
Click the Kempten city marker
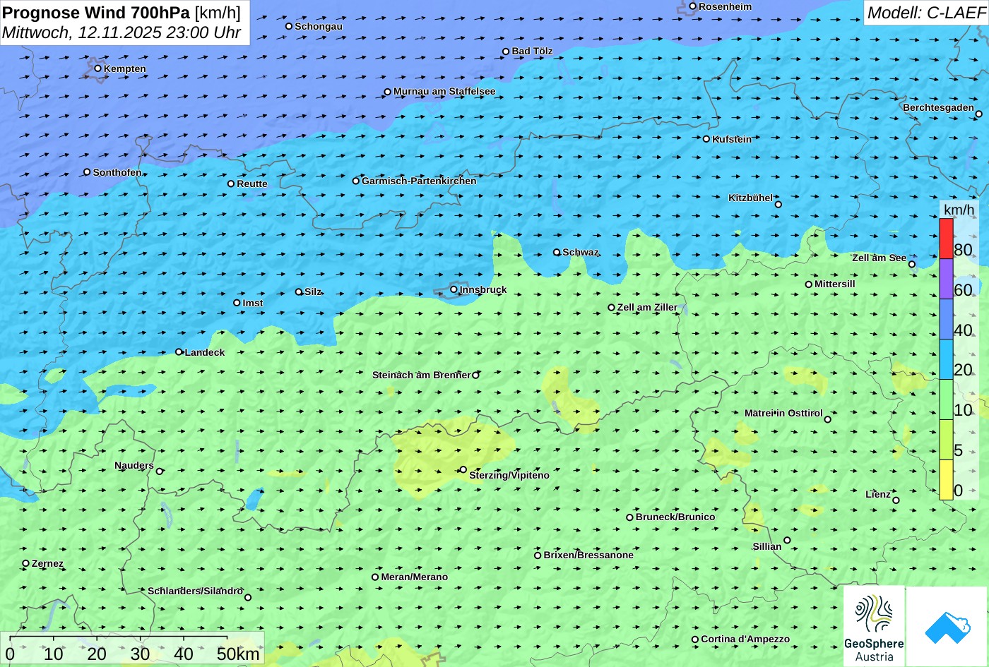click(97, 68)
